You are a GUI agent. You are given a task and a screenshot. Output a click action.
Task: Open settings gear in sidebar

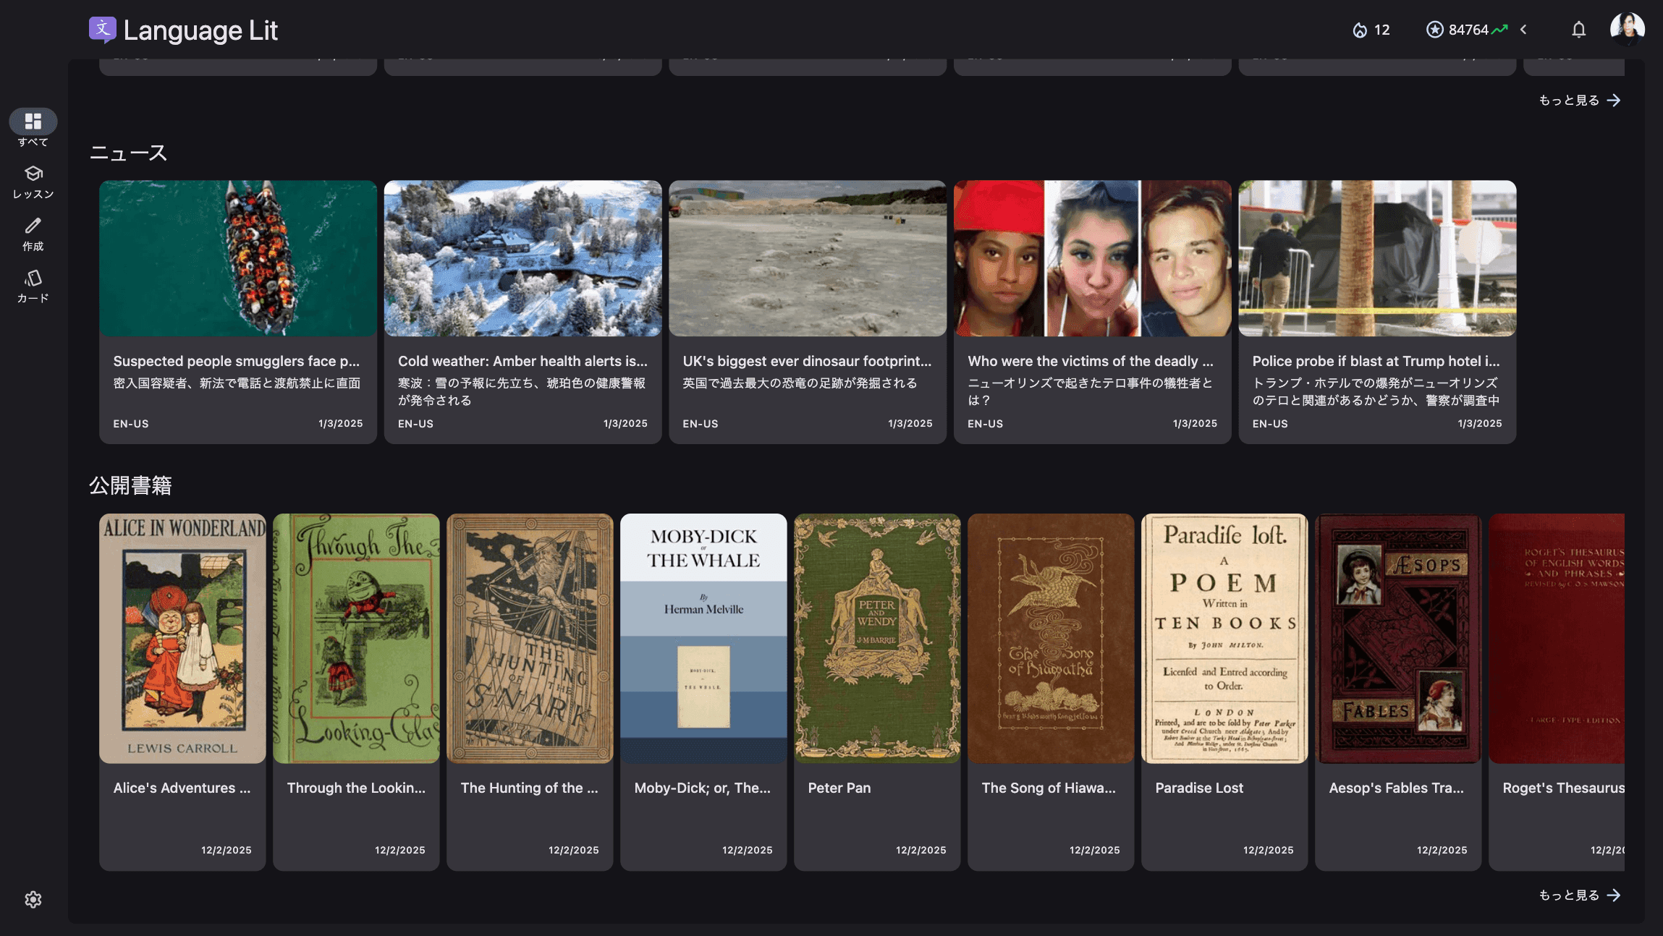click(x=33, y=899)
